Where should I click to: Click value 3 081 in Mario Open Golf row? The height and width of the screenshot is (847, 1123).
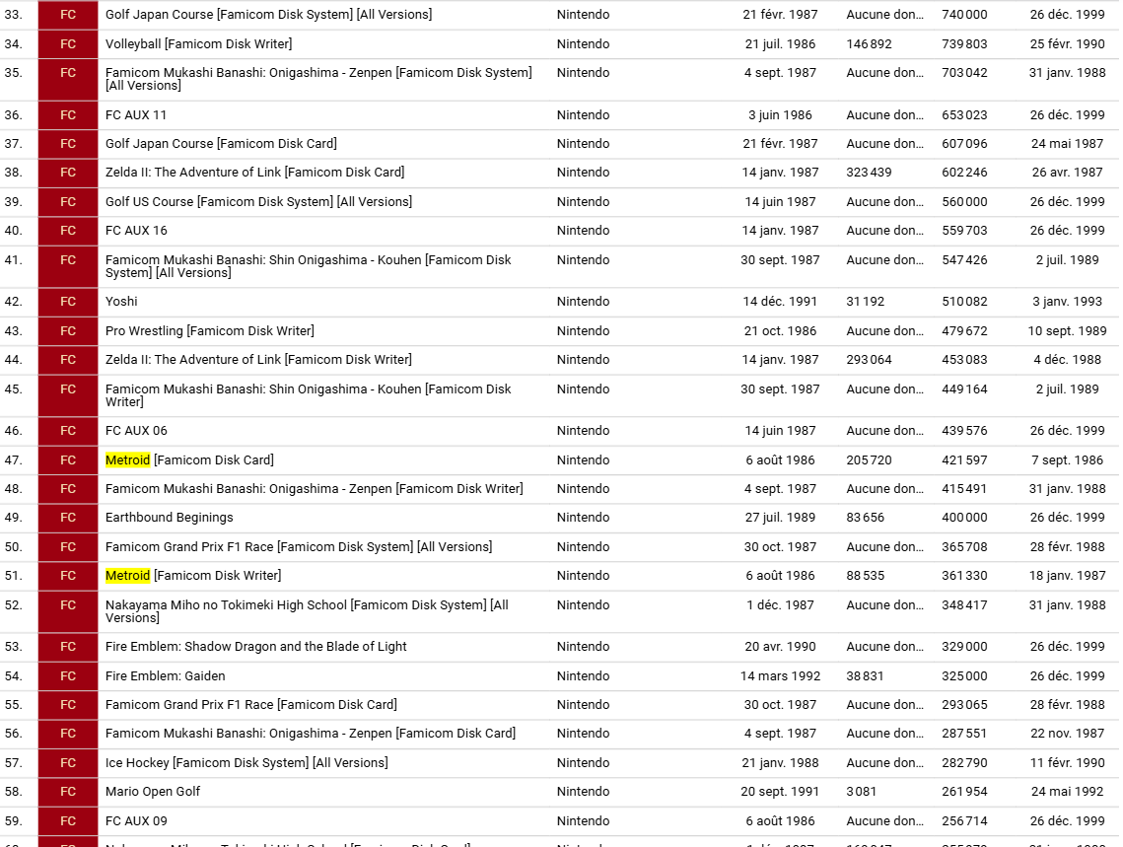(861, 791)
